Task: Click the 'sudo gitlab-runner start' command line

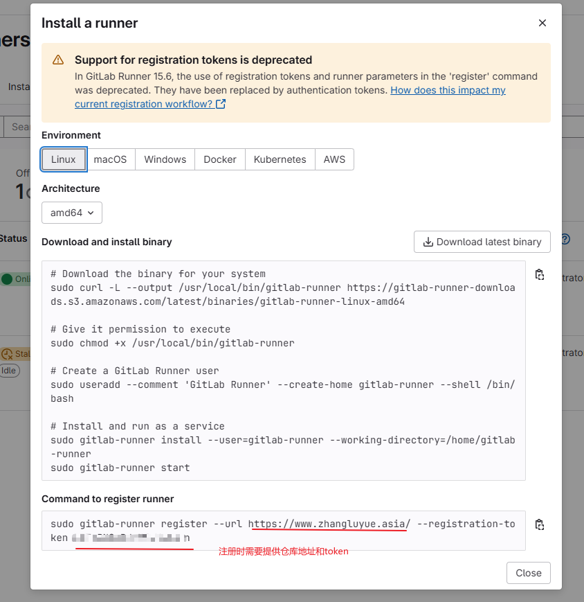Action: 120,468
